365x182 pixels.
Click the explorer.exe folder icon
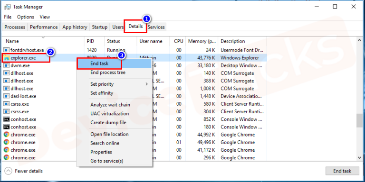(6, 58)
